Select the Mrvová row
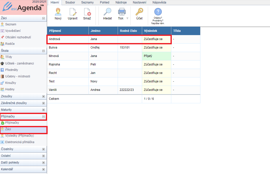Image resolution: width=270 pixels, height=174 pixels. coord(124,56)
